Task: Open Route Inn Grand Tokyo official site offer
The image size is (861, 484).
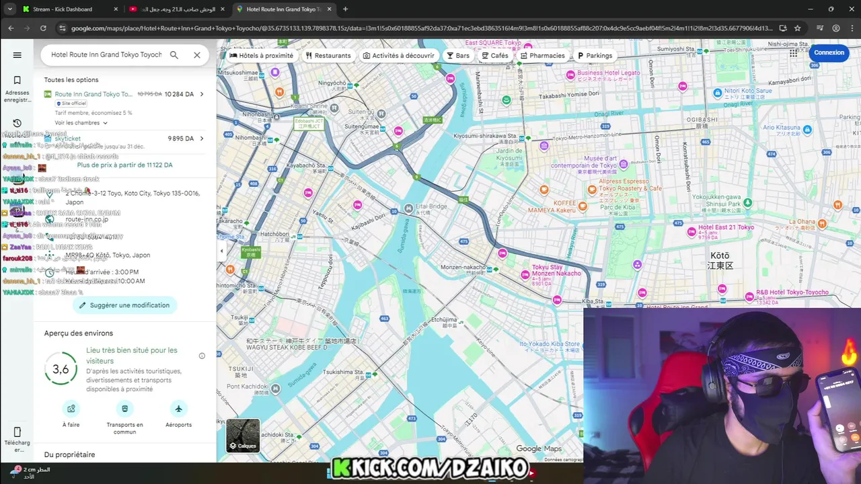Action: 93,94
